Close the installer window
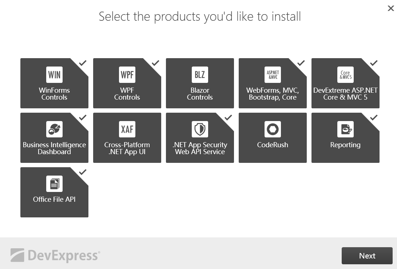This screenshot has height=269, width=397. coord(391,8)
